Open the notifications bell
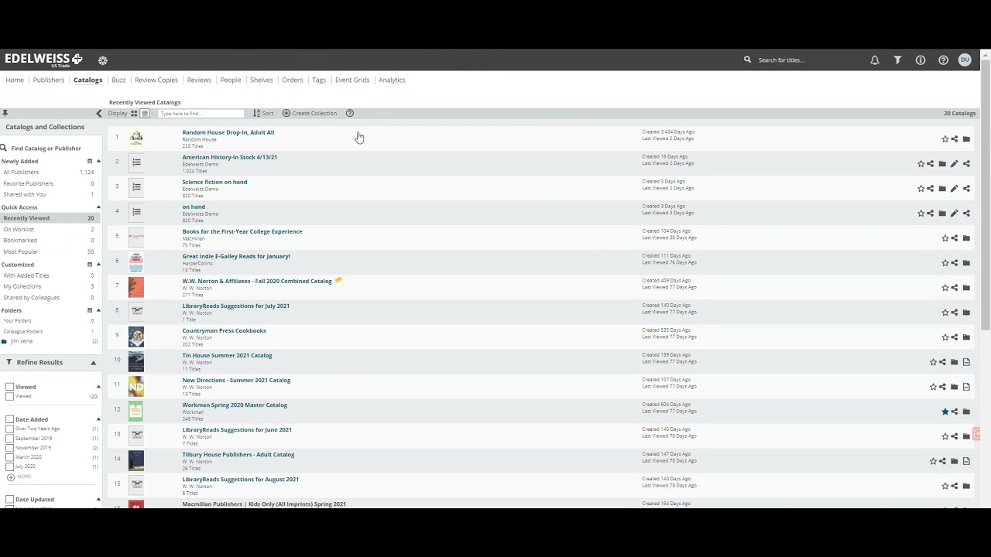This screenshot has height=557, width=991. point(875,60)
